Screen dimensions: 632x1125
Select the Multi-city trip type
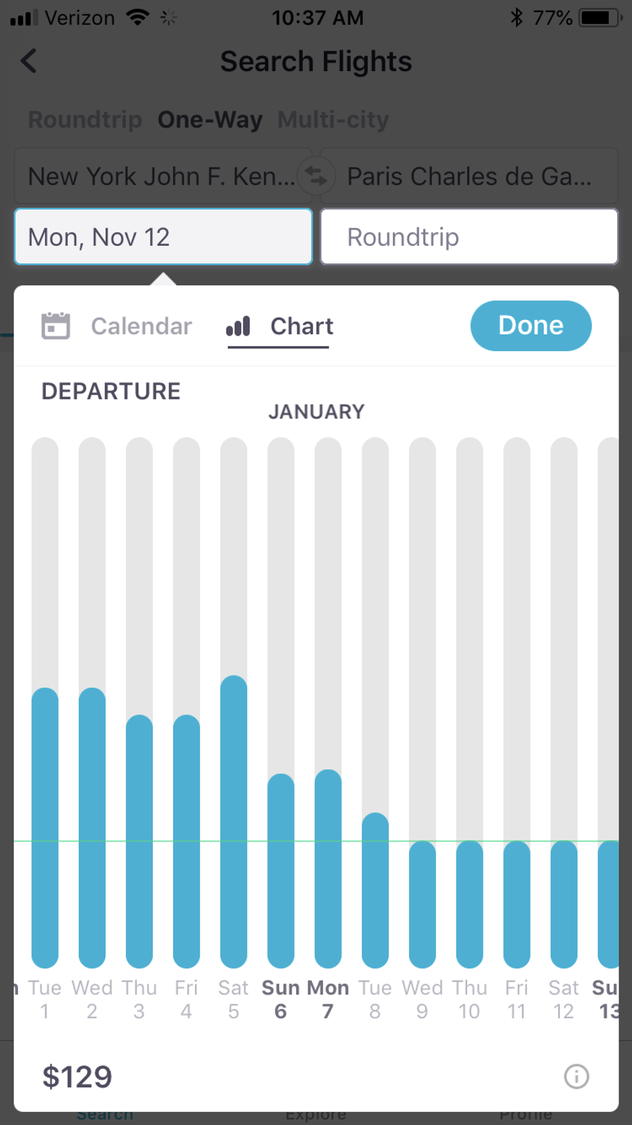(x=333, y=119)
